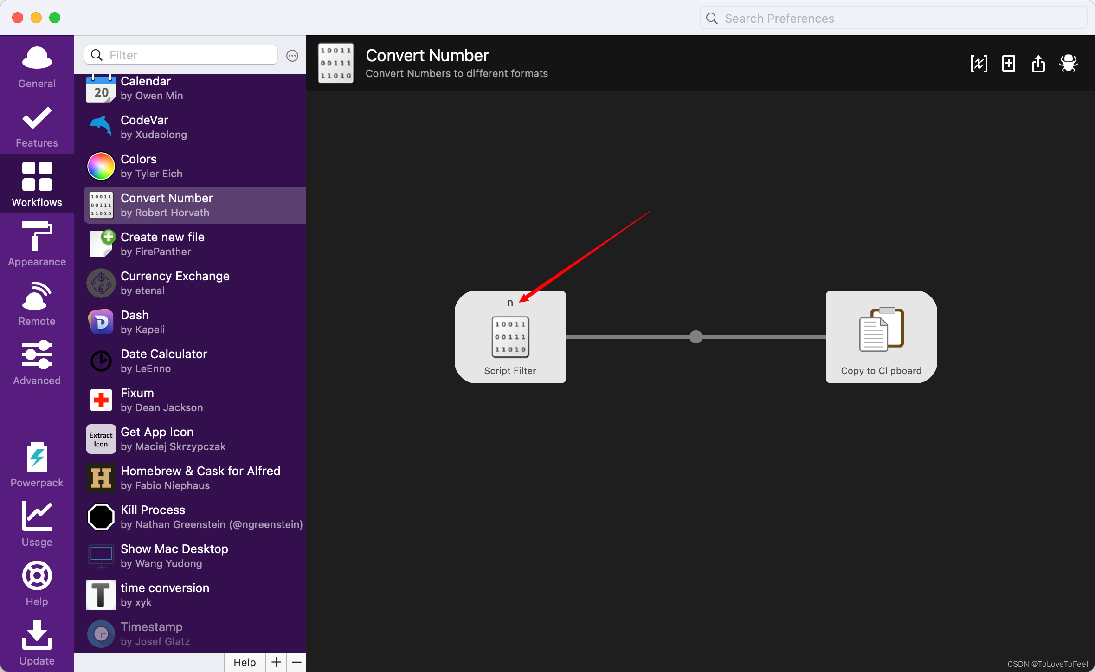
Task: Open the Remote preferences section
Action: pos(37,304)
